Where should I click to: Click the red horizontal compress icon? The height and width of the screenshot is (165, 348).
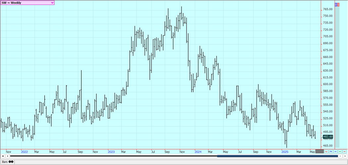[x=344, y=152]
